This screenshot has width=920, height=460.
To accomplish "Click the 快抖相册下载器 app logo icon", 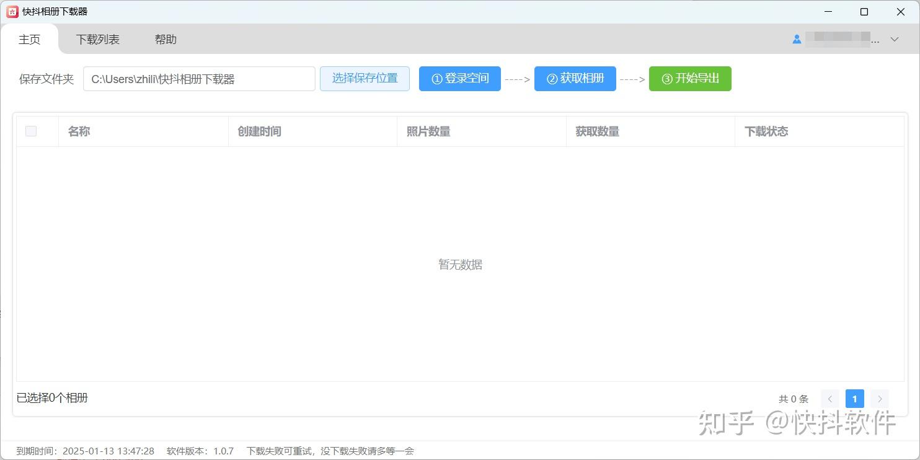I will 11,11.
